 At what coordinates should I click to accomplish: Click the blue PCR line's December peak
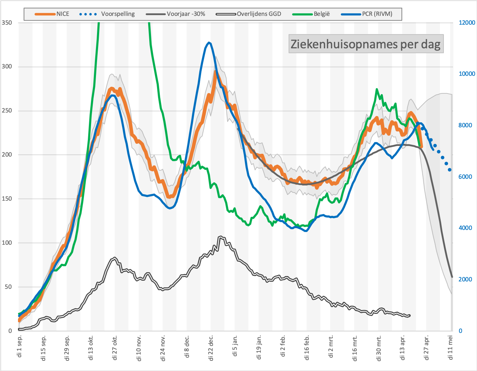[209, 43]
